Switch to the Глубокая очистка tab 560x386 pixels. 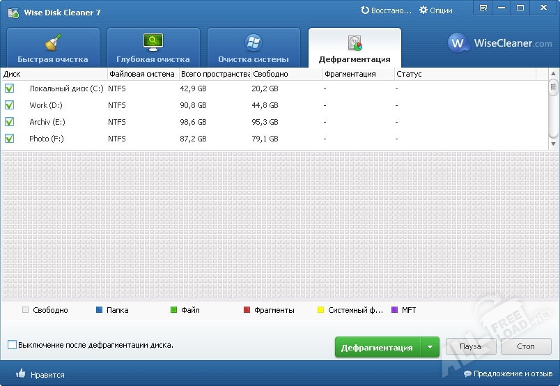point(153,47)
